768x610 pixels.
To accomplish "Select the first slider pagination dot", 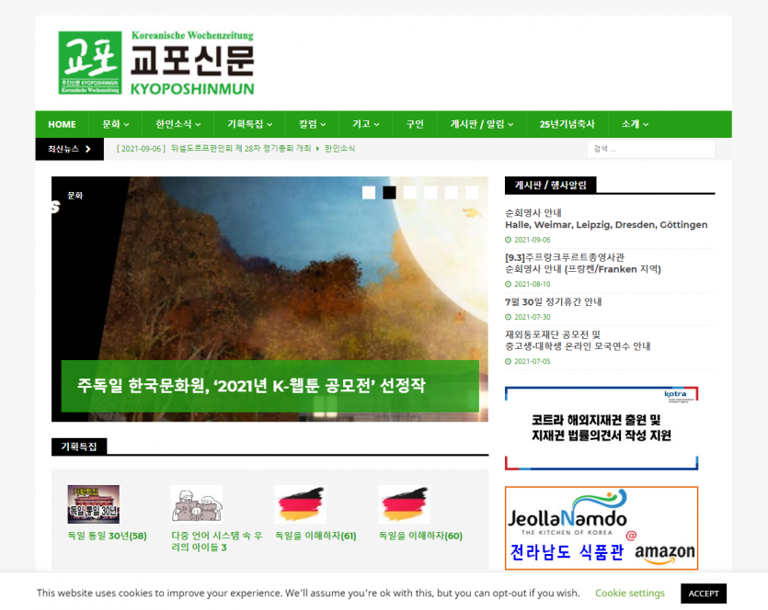I will tap(369, 192).
